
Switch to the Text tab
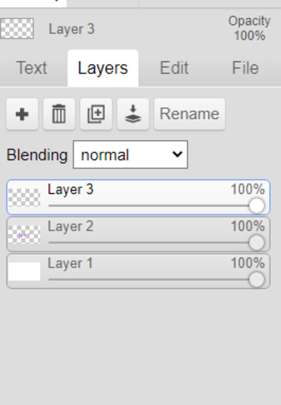point(32,68)
